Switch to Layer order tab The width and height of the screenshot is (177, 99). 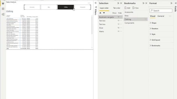click(104, 8)
